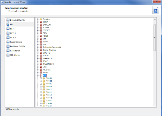
Task: Click the vertical scrollbar thumb
Action: click(x=155, y=38)
